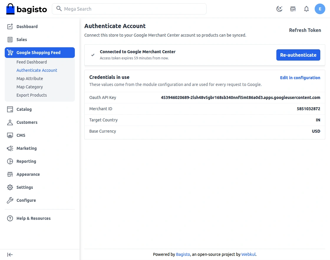Click the Authenticate Account page heading
The image size is (330, 260).
click(115, 26)
